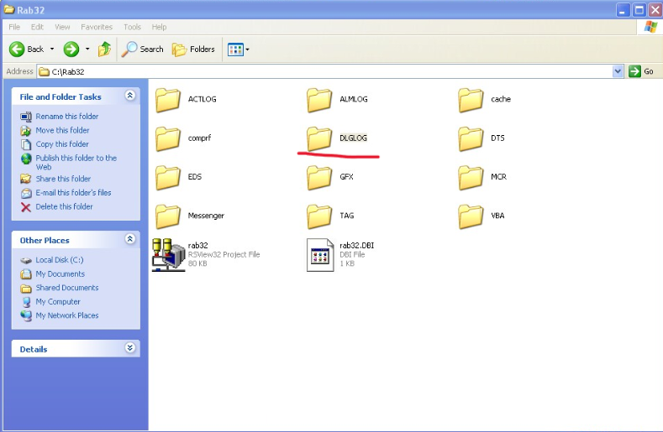Click Publish this folder to the Web

[76, 162]
